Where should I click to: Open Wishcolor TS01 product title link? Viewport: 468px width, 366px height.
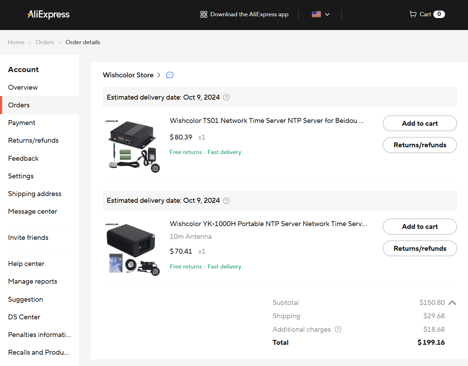(x=267, y=121)
